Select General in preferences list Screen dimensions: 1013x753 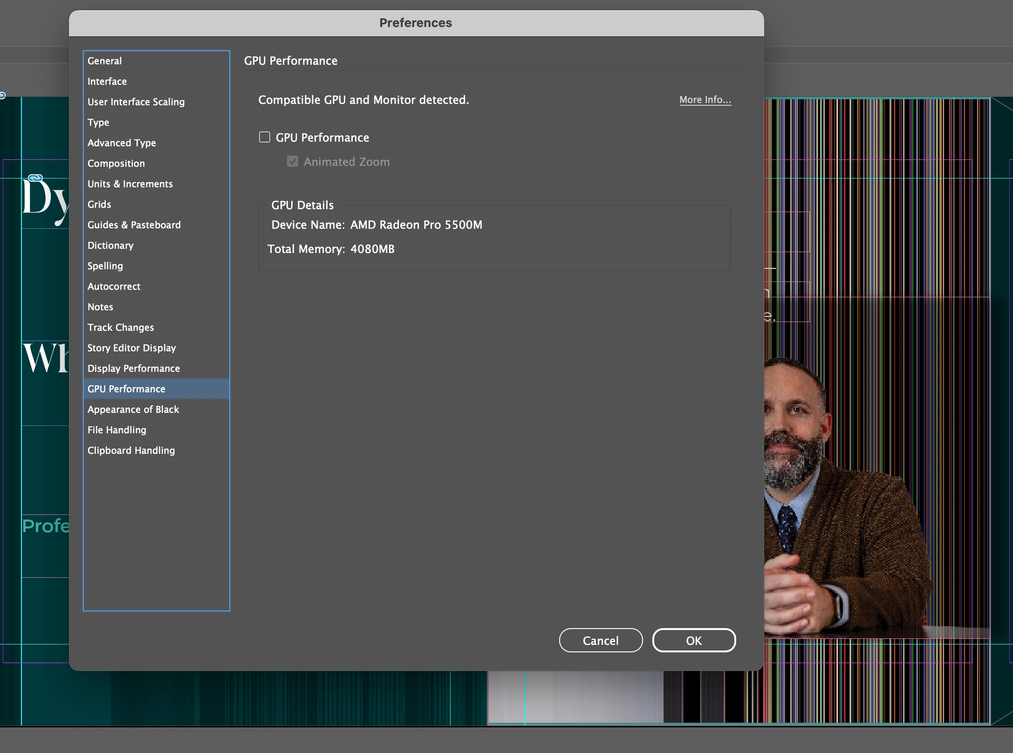[104, 61]
